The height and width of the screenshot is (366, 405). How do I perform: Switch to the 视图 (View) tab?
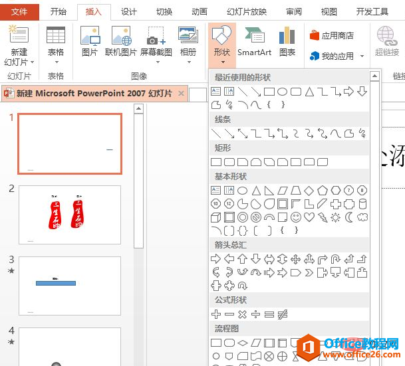329,11
